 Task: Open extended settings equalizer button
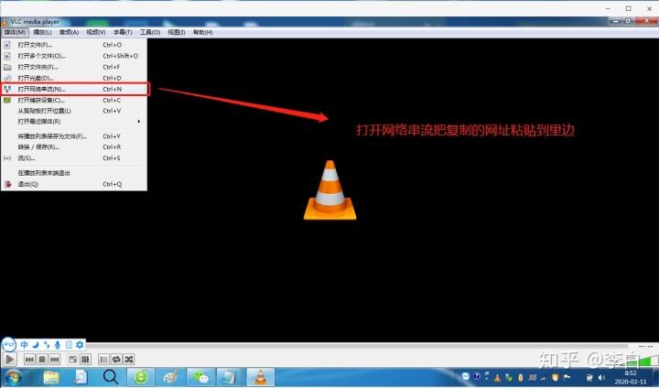[85, 360]
